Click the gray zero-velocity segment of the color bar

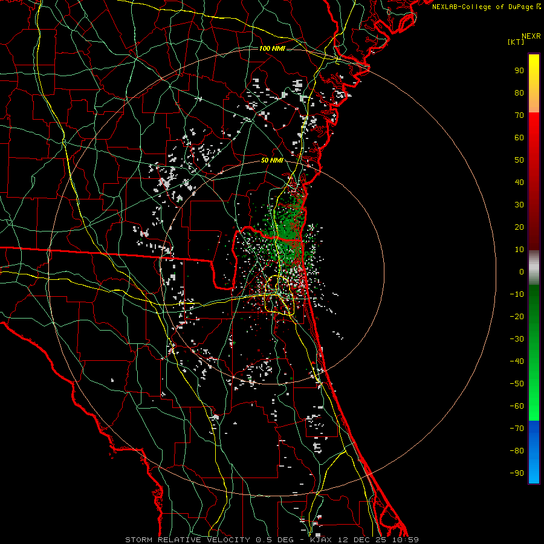(x=534, y=268)
